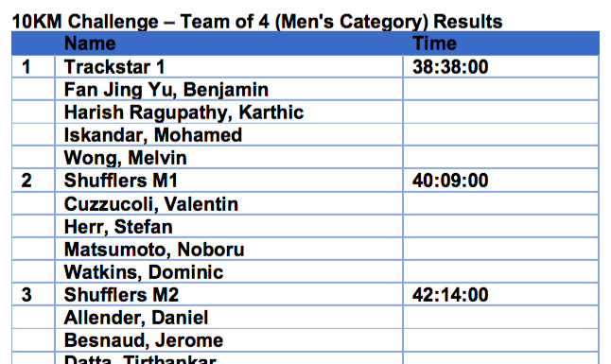Select the Trackstar 1 team name cell

coord(229,66)
